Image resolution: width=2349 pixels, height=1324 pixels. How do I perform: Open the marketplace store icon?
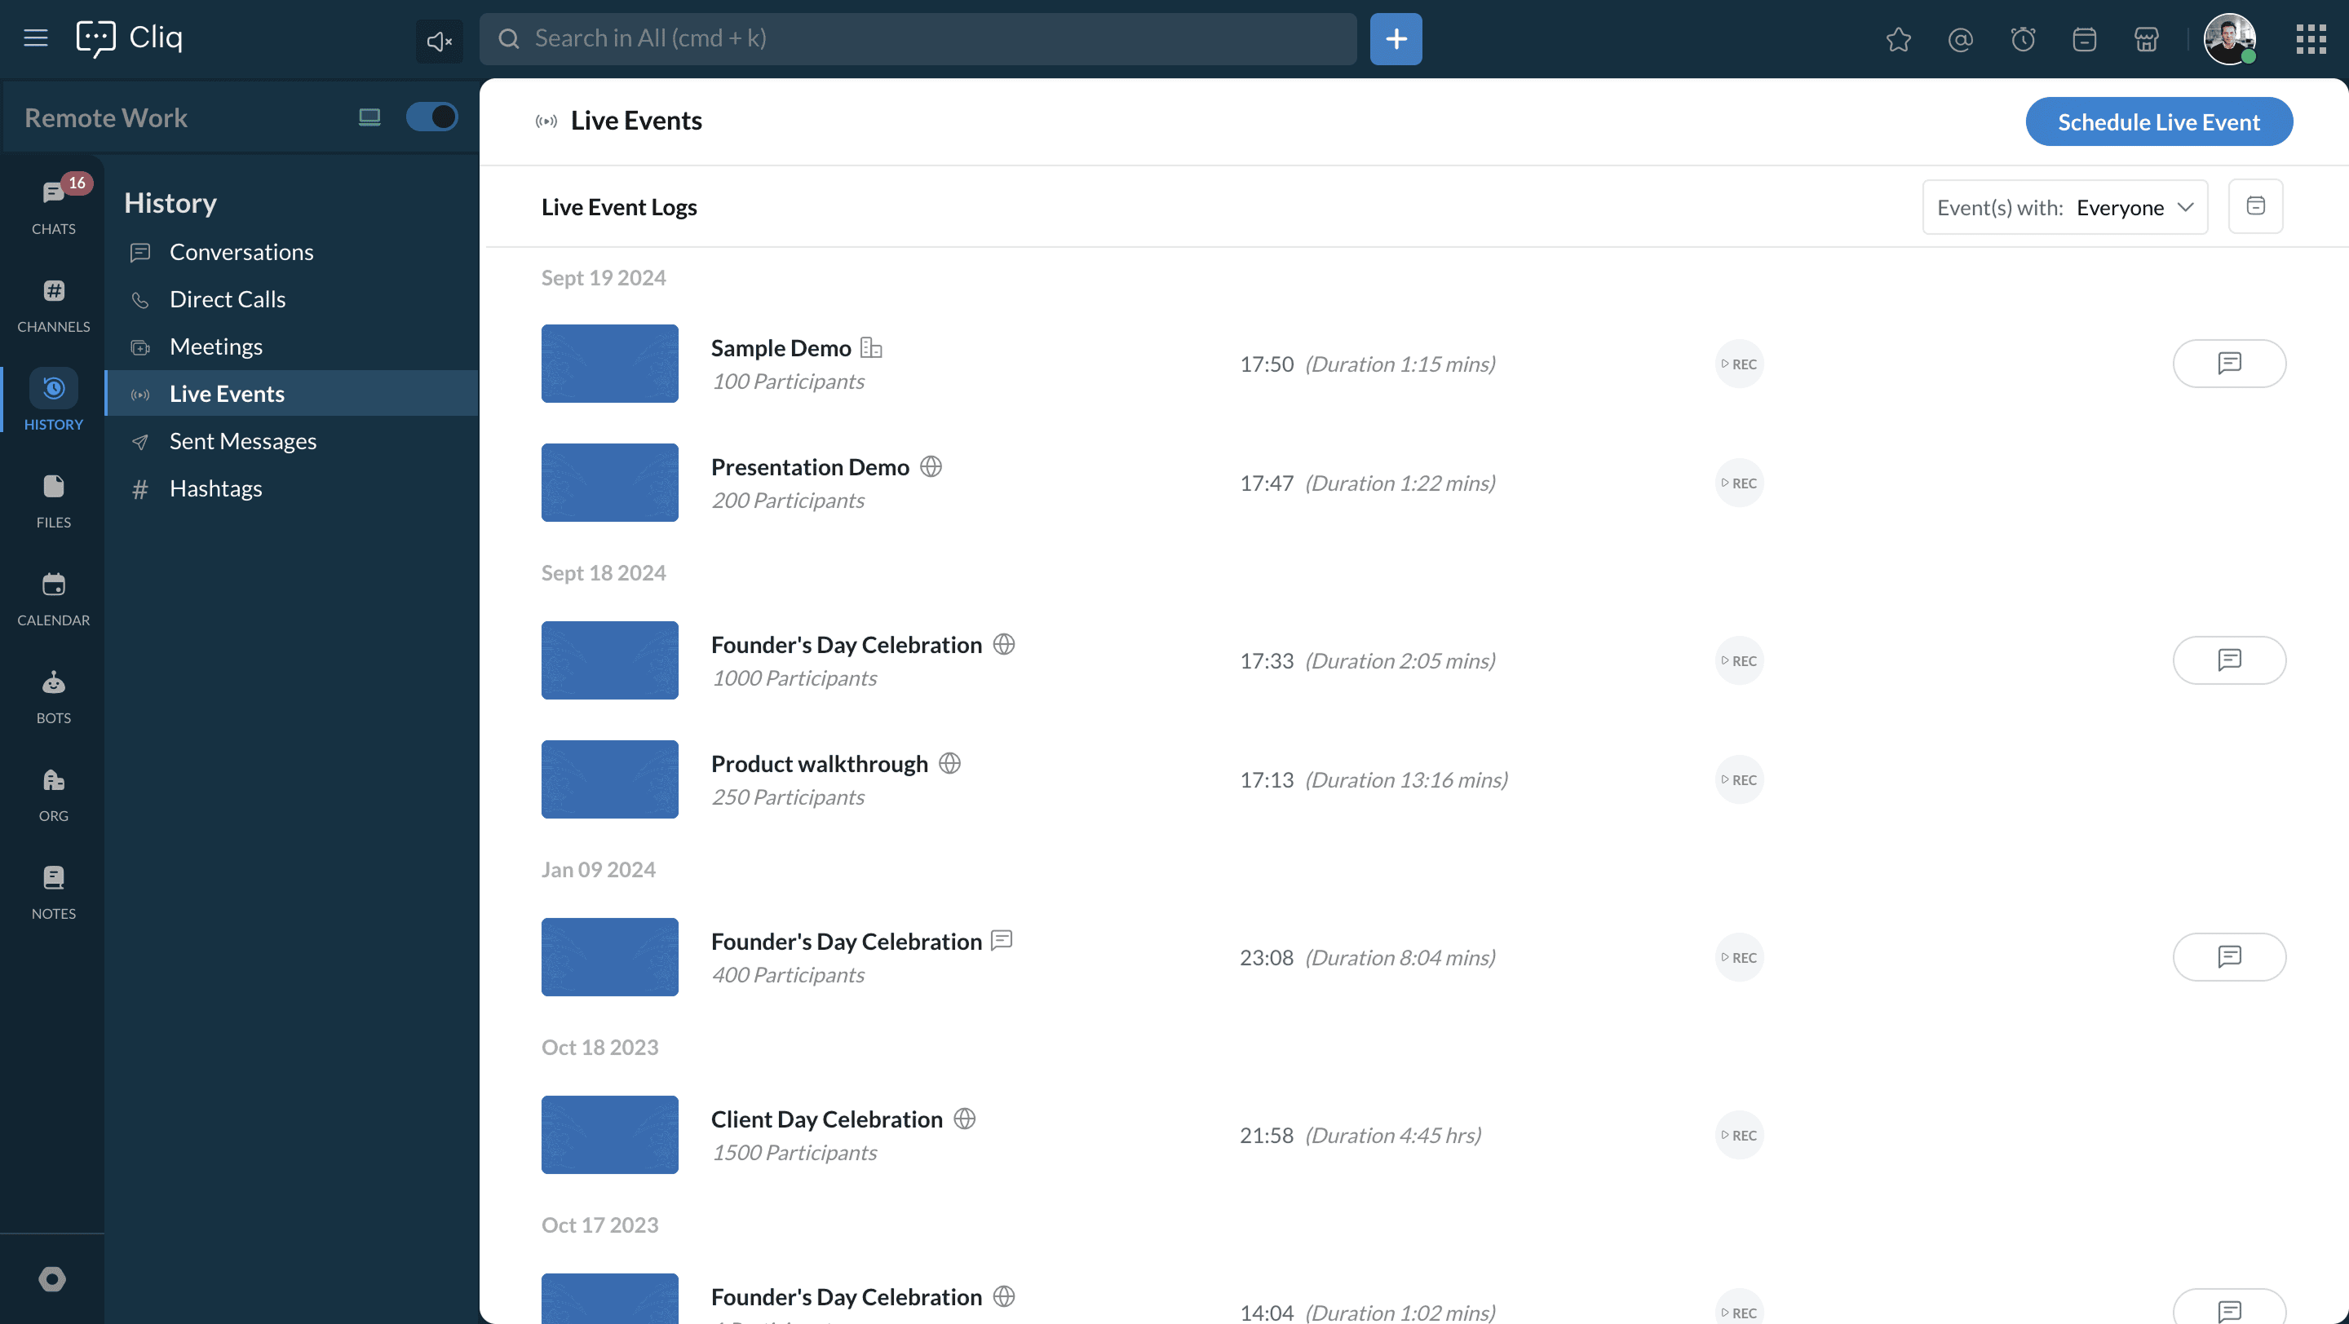coord(2147,39)
